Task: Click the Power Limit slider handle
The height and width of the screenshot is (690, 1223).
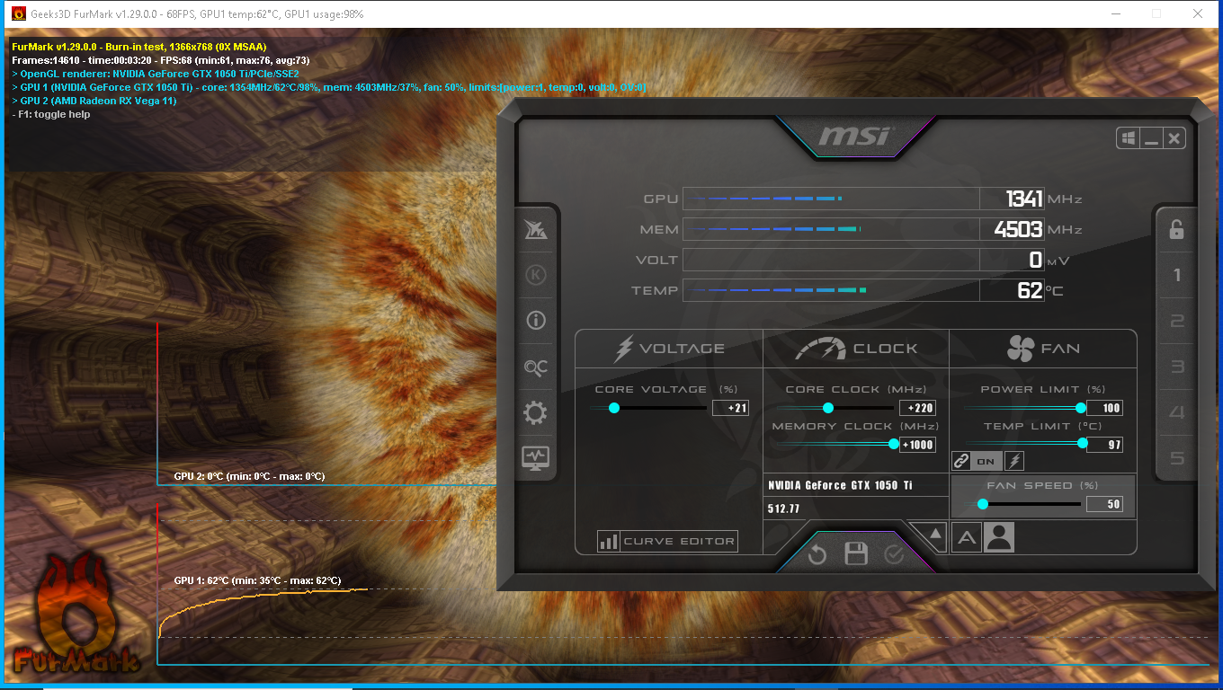Action: click(1081, 408)
